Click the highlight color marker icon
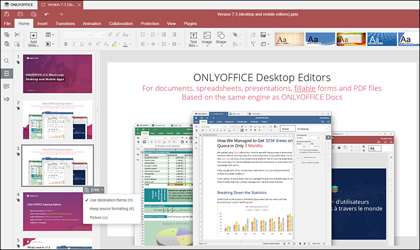The height and width of the screenshot is (250, 420). click(x=114, y=44)
